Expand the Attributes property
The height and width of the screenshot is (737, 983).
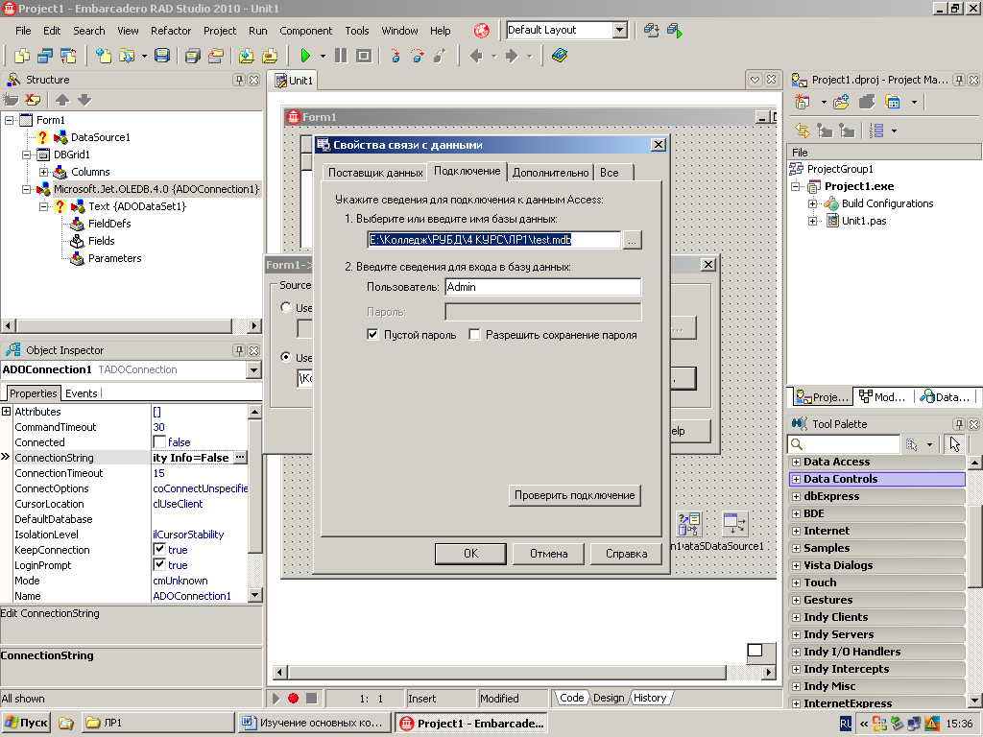tap(7, 411)
